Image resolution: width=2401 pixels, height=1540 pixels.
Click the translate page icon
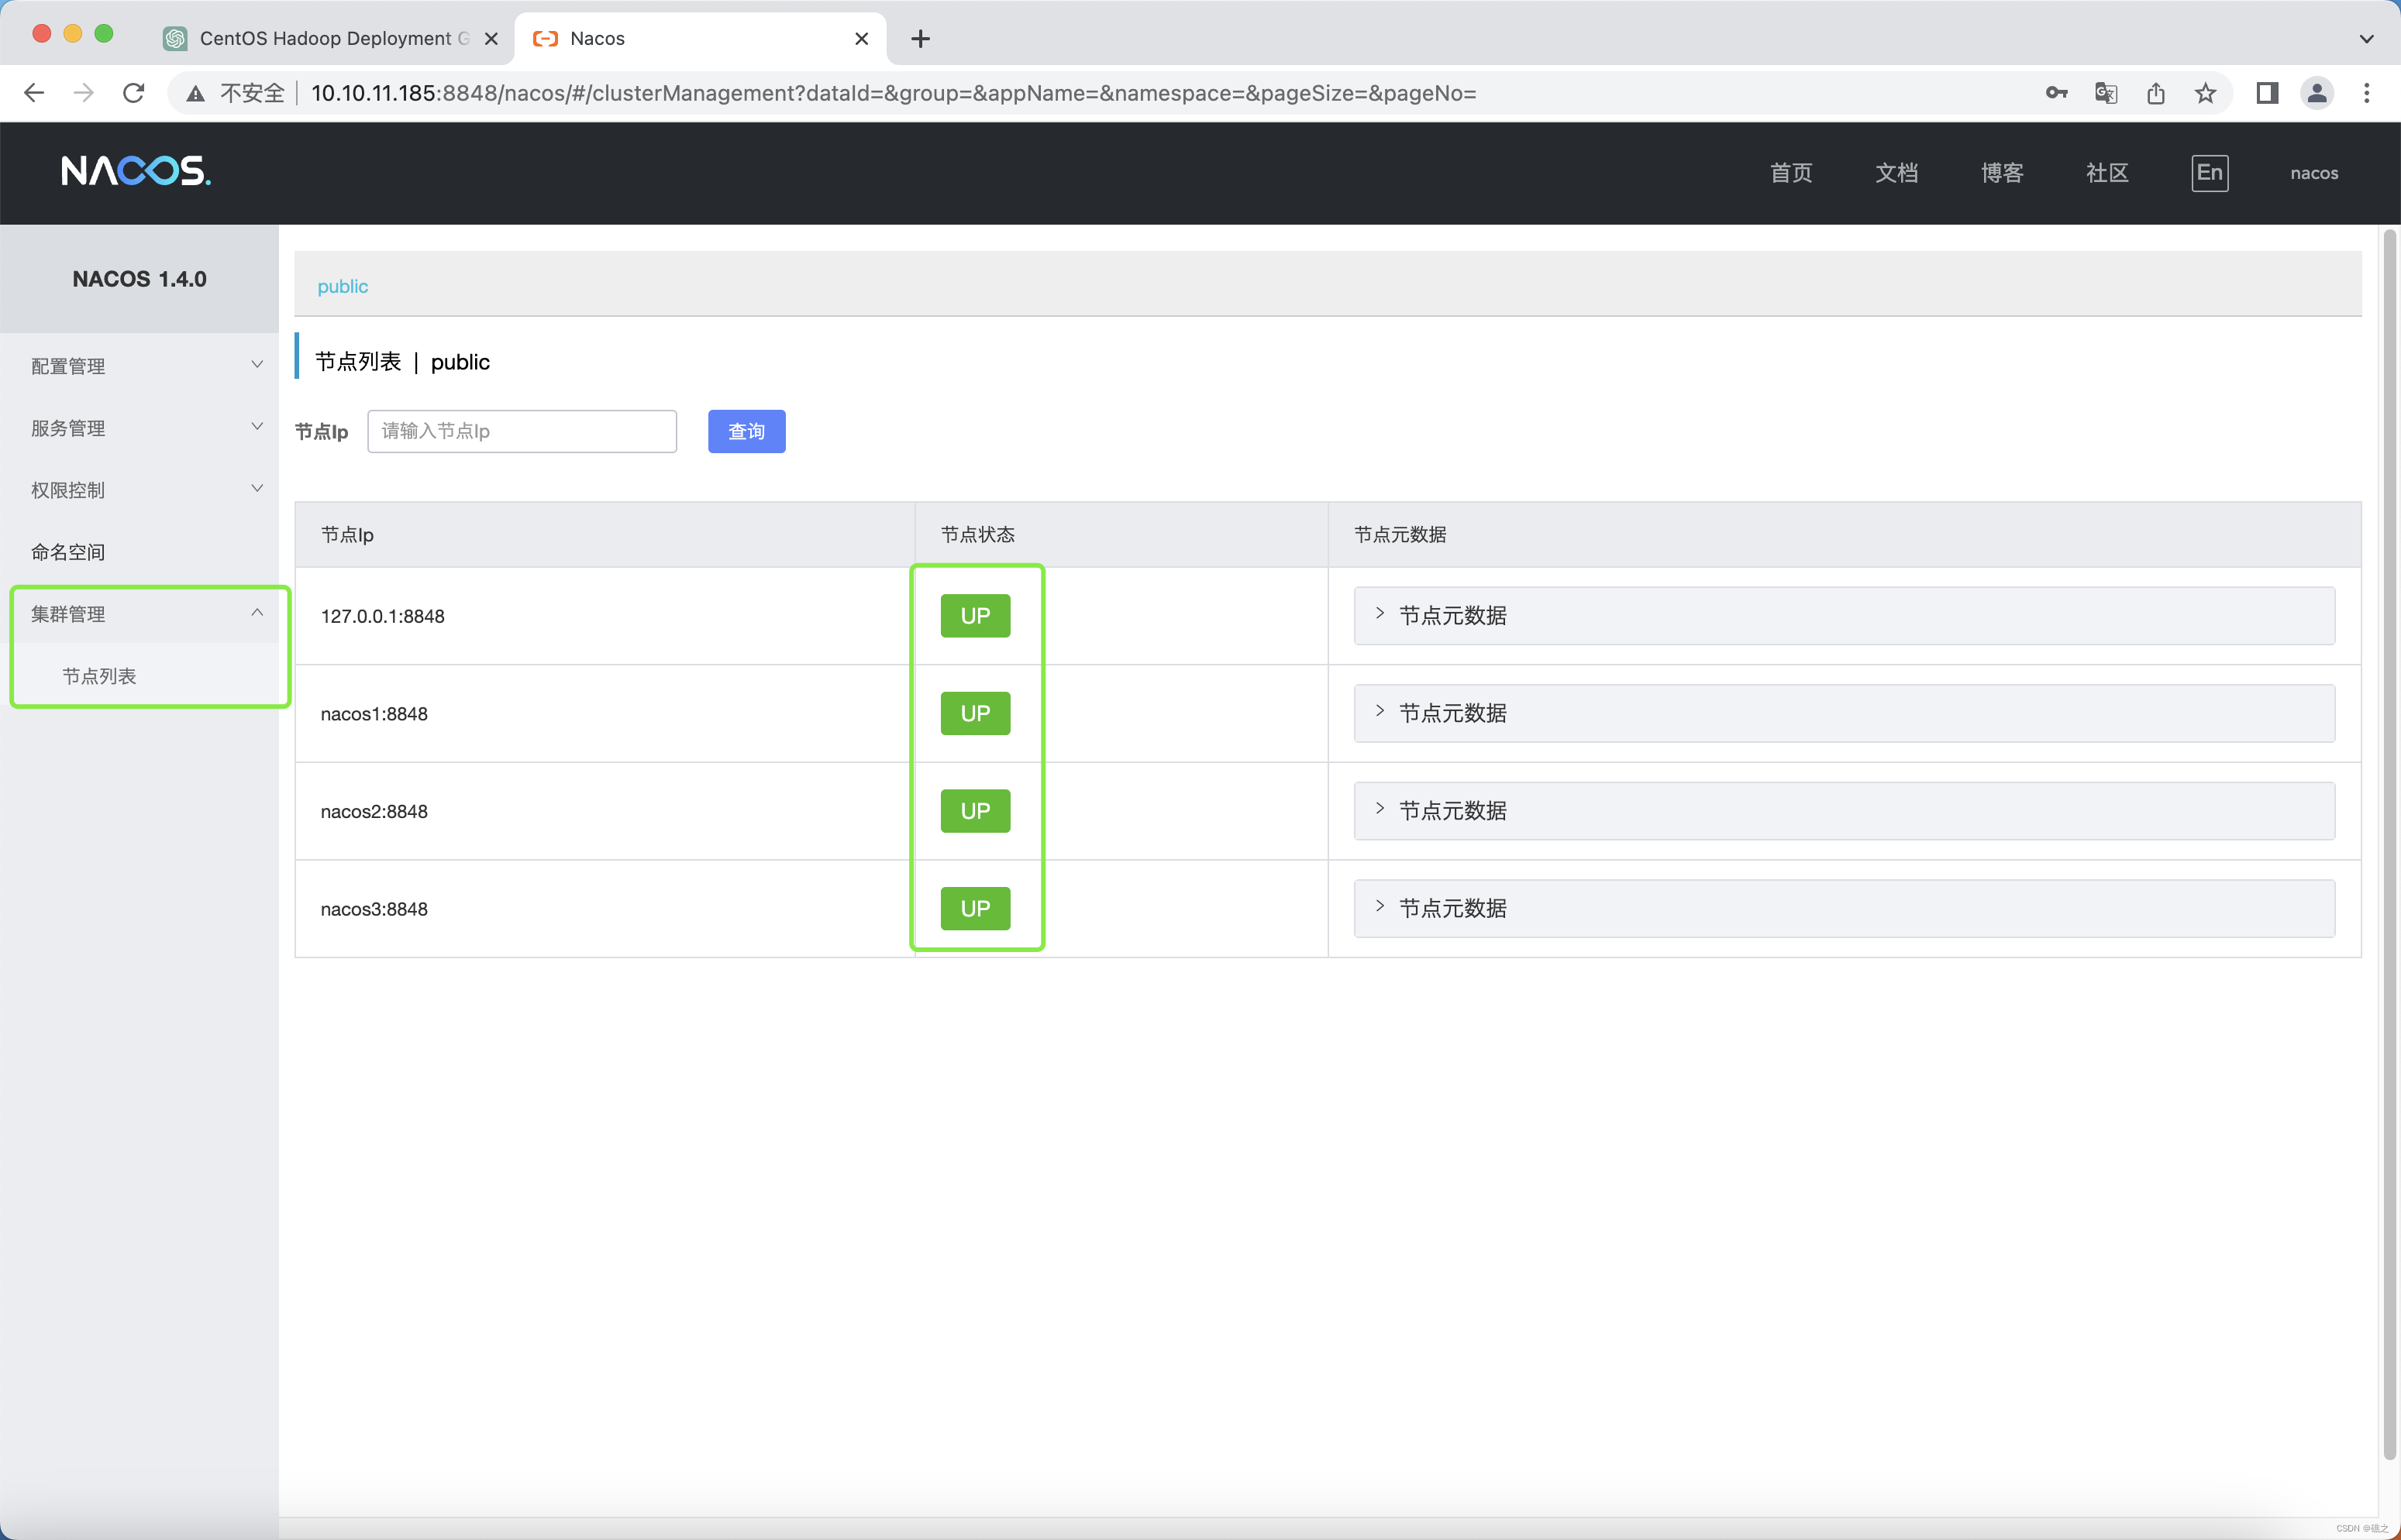(x=2106, y=93)
